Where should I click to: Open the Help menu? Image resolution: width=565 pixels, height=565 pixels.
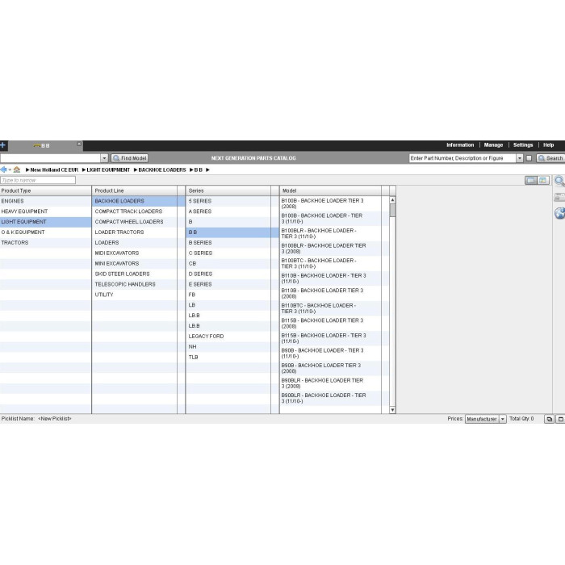548,144
